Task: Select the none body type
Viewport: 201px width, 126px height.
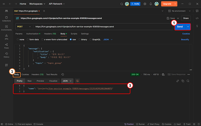Action: 18,39
